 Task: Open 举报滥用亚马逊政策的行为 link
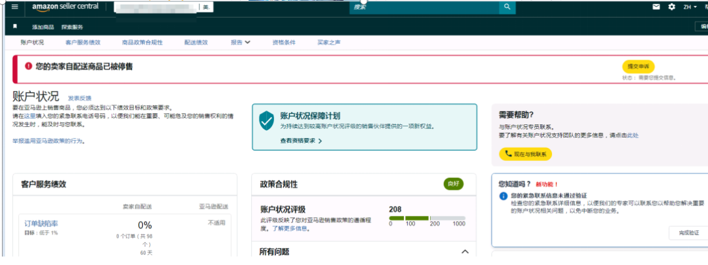(49, 141)
